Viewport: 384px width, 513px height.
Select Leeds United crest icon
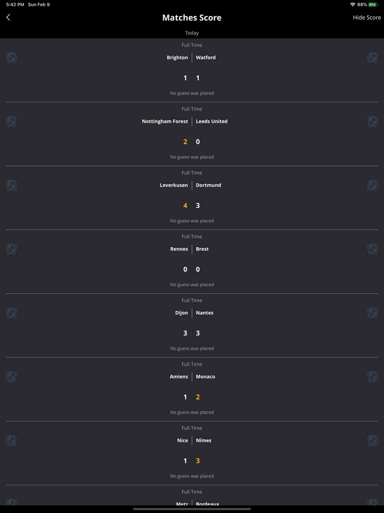coord(372,122)
